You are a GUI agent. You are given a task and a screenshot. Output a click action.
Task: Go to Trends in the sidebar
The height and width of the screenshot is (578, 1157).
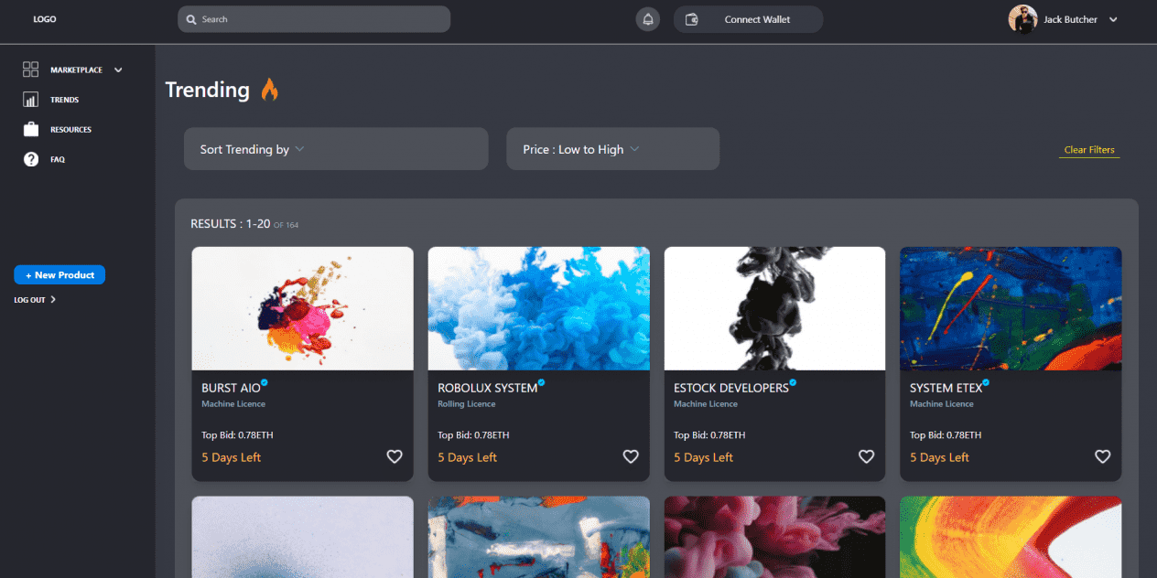click(65, 100)
